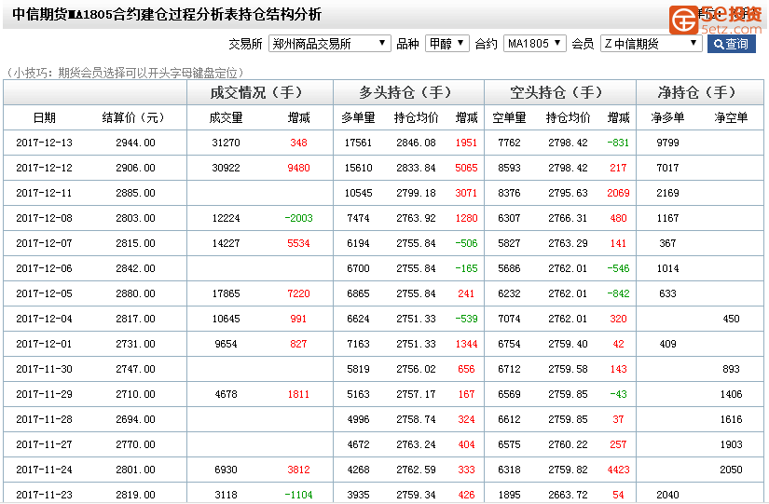Open the 会员 Z中信期货 member dropdown
This screenshot has width=769, height=504.
(x=652, y=44)
